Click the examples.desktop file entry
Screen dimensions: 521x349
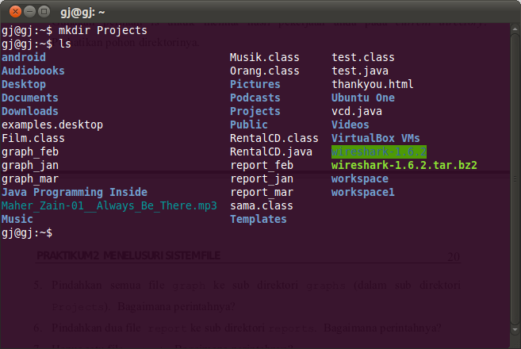pos(52,125)
